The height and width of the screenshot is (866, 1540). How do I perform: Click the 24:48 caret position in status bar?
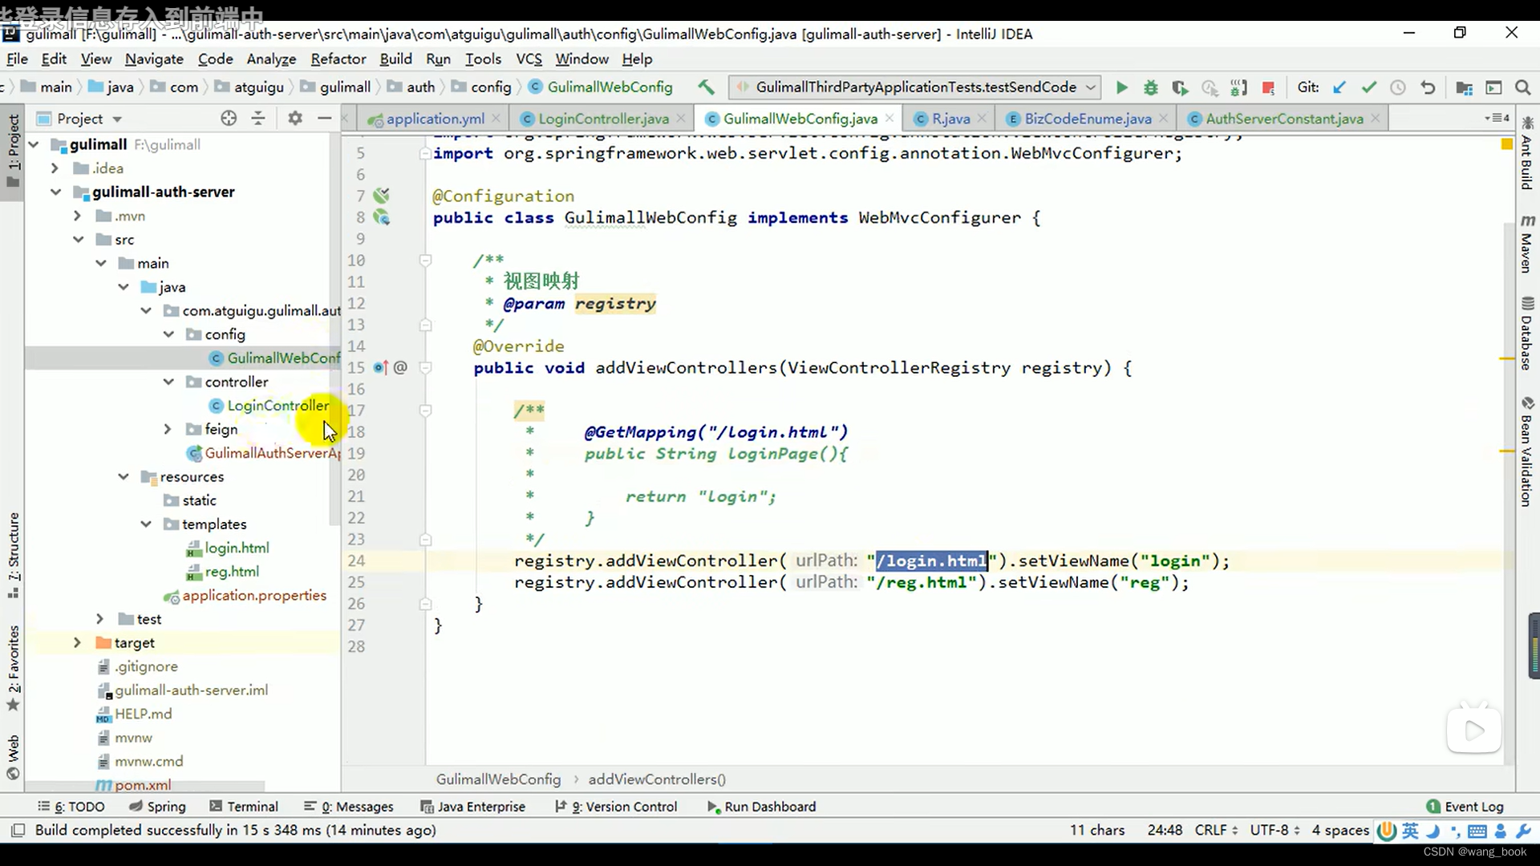pos(1165,830)
